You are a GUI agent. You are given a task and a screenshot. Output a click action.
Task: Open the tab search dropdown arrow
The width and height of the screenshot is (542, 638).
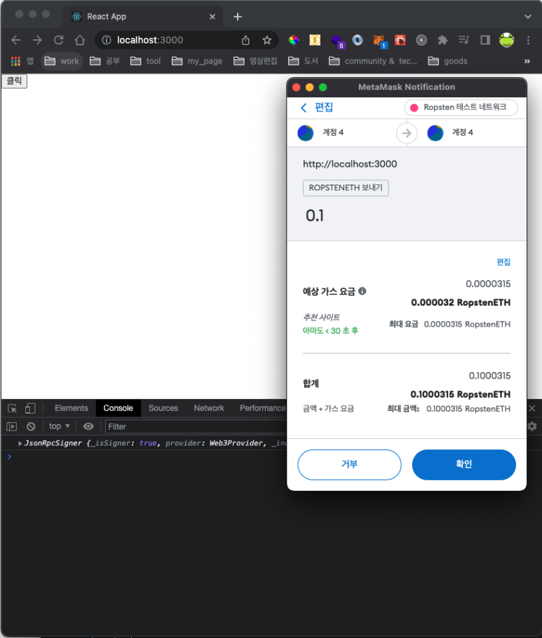(528, 17)
